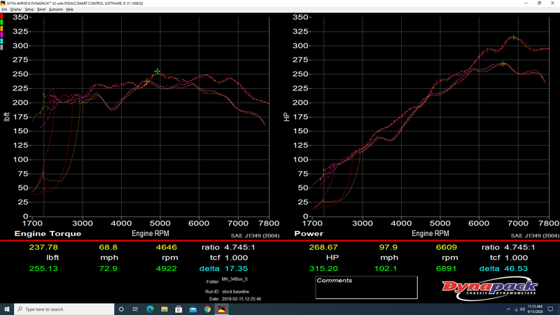Click the green peak torque marker

point(157,71)
